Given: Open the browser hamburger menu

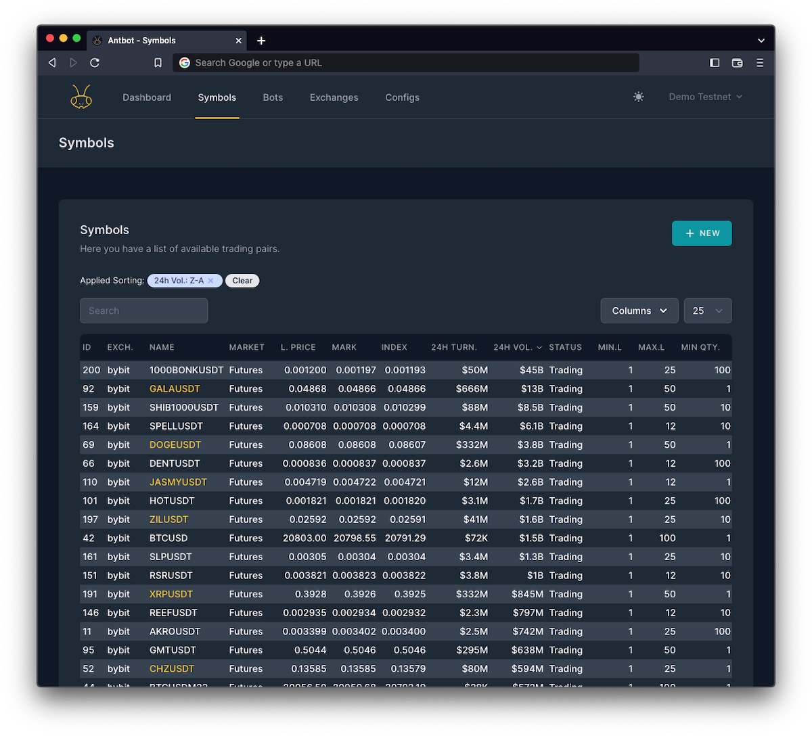Looking at the screenshot, I should tap(760, 62).
